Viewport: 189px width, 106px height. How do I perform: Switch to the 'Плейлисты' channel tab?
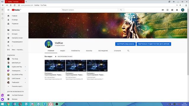[76, 51]
